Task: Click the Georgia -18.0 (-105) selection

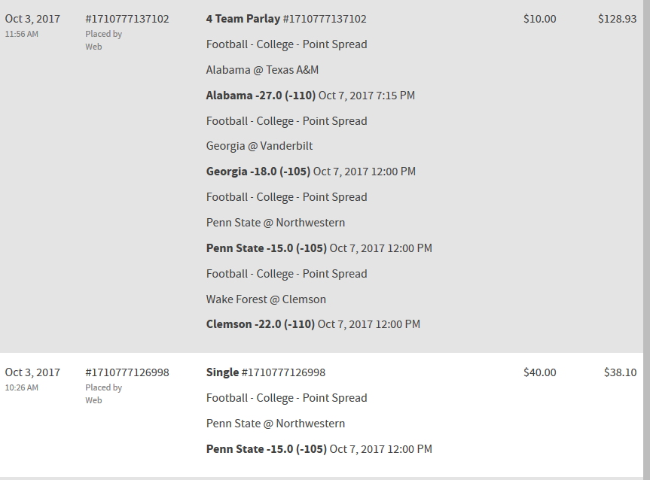Action: 258,172
